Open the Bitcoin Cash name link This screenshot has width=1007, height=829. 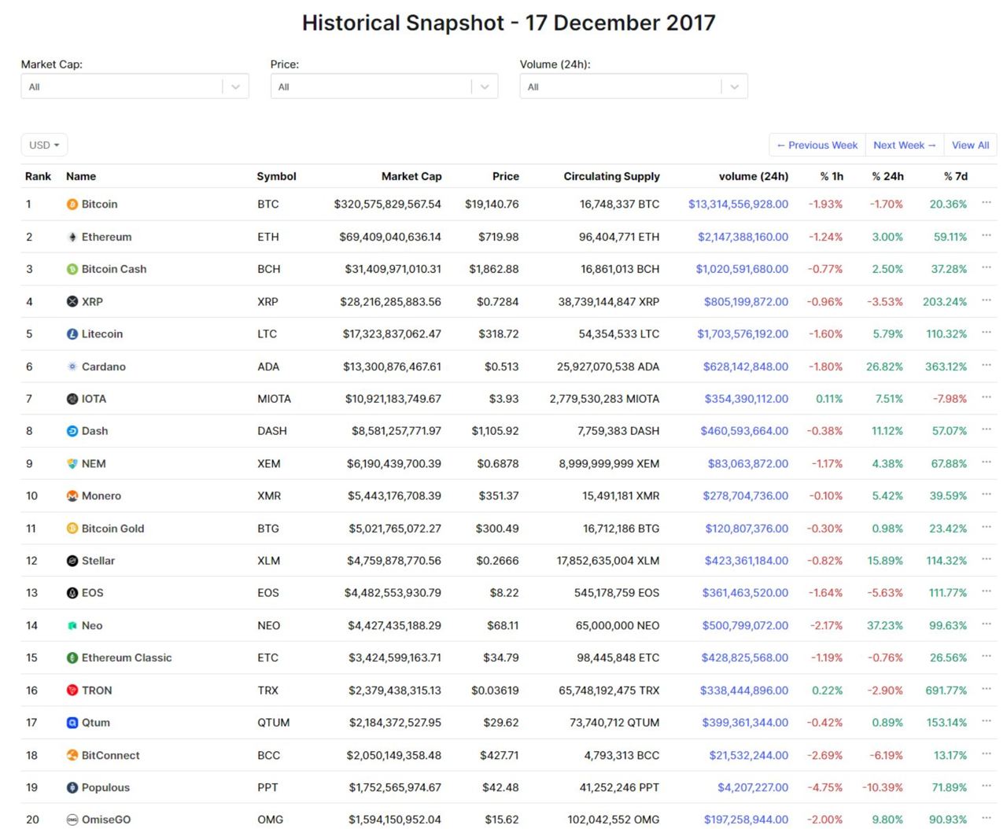point(114,269)
